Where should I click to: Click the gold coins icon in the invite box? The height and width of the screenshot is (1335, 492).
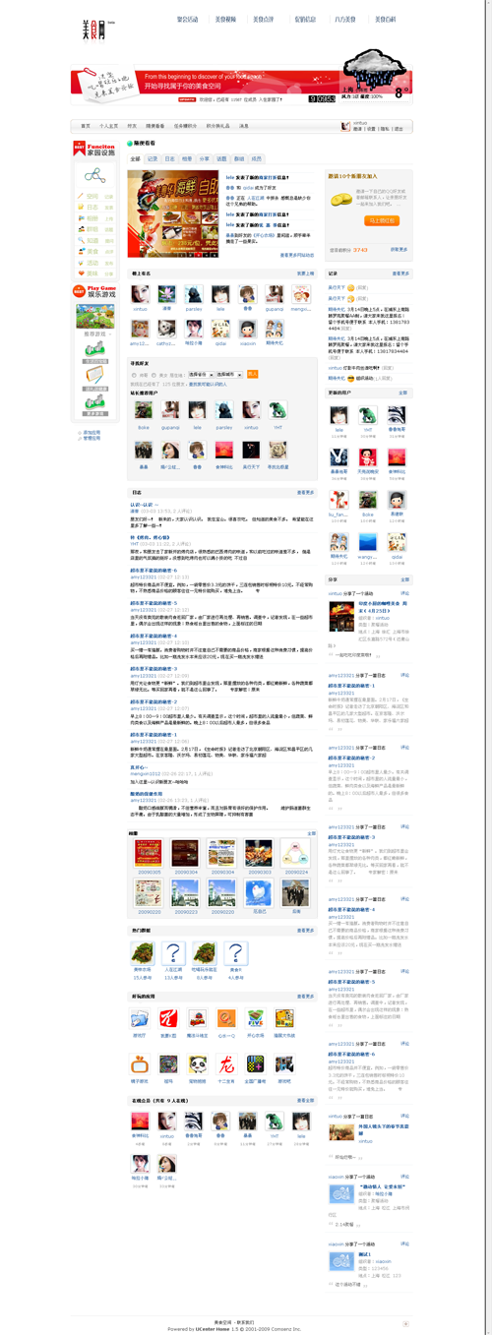click(x=340, y=200)
